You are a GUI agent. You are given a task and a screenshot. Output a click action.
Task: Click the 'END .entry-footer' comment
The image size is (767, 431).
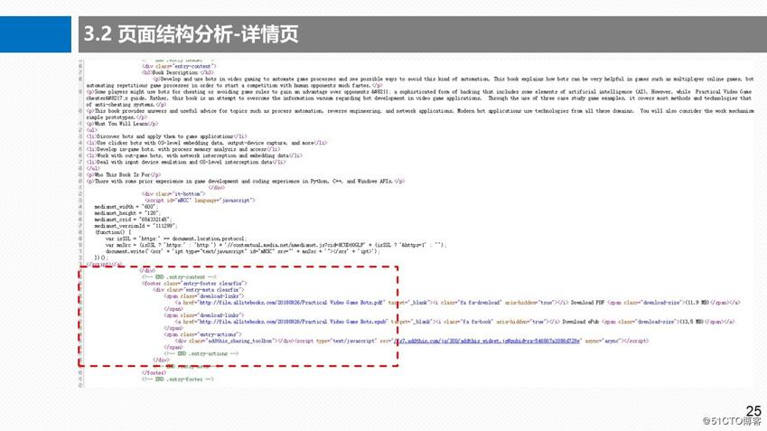tap(178, 379)
